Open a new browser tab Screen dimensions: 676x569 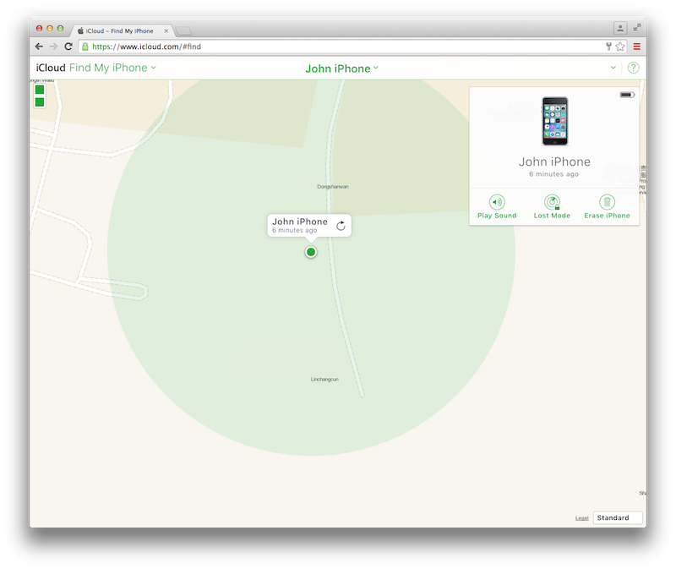pyautogui.click(x=183, y=31)
